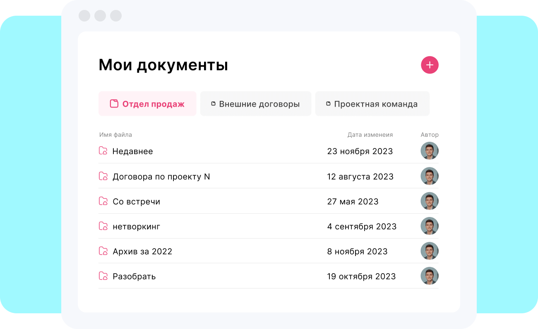Switch to the Внешние договоры tab
Image resolution: width=538 pixels, height=329 pixels.
(x=255, y=104)
